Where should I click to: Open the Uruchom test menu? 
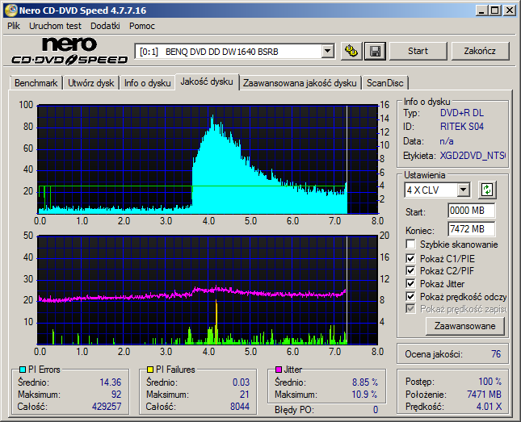point(55,26)
